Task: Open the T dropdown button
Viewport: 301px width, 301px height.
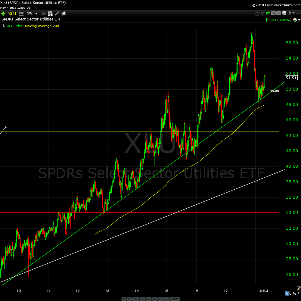Action: (x=278, y=13)
